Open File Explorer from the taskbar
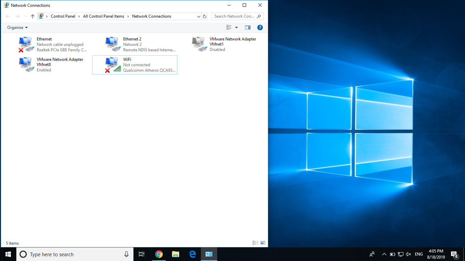 click(175, 254)
